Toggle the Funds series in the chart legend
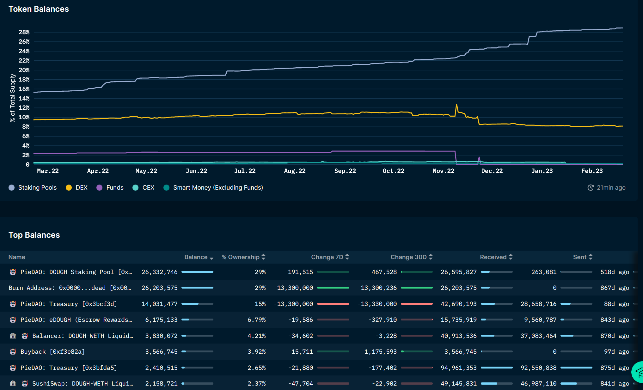Screen dimensions: 643x390 click(x=110, y=187)
